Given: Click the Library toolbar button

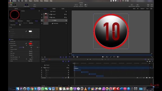Looking at the screenshot, I should 11,5.
